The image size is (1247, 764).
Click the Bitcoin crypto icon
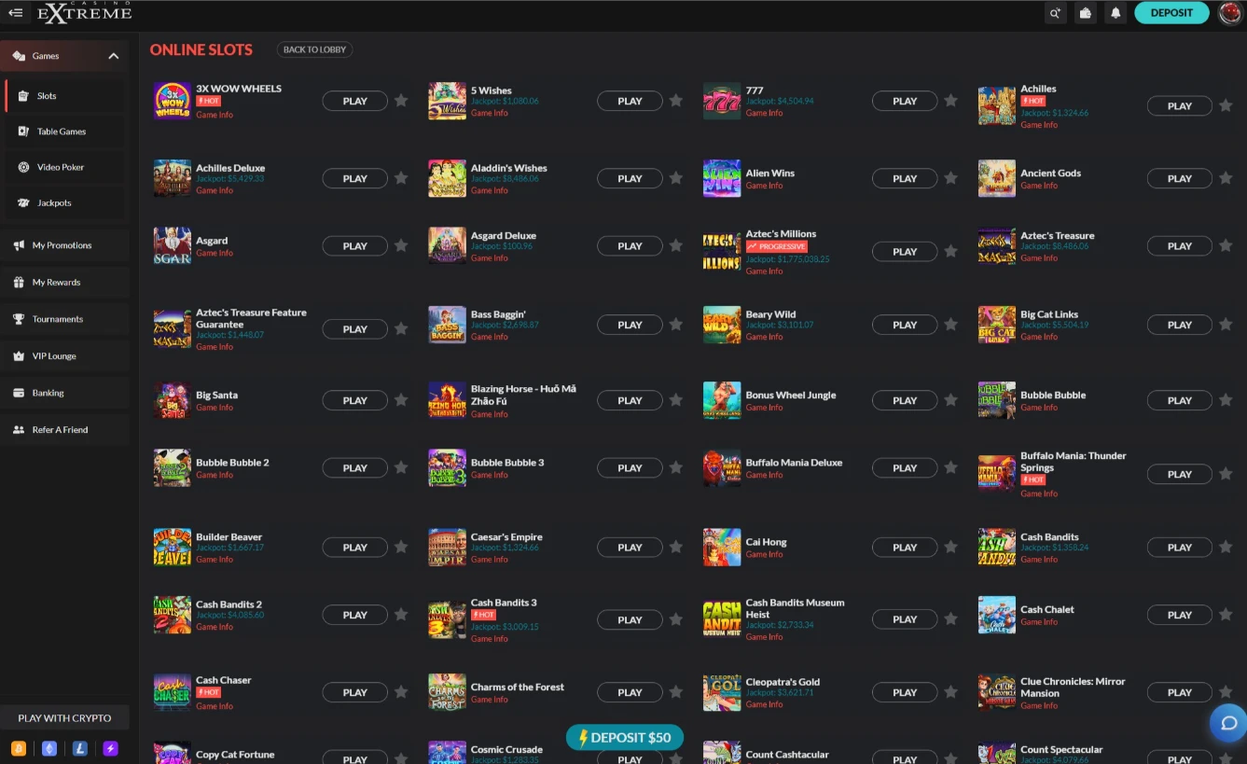click(x=19, y=748)
